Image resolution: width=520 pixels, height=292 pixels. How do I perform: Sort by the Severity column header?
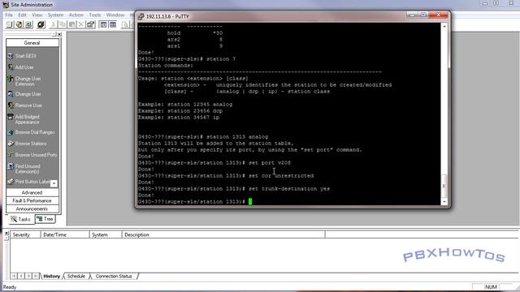pos(25,234)
